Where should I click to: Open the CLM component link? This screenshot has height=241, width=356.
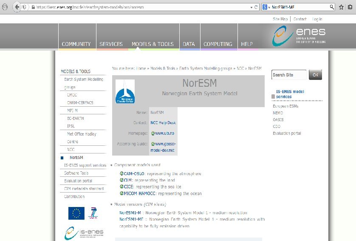pyautogui.click(x=128, y=180)
